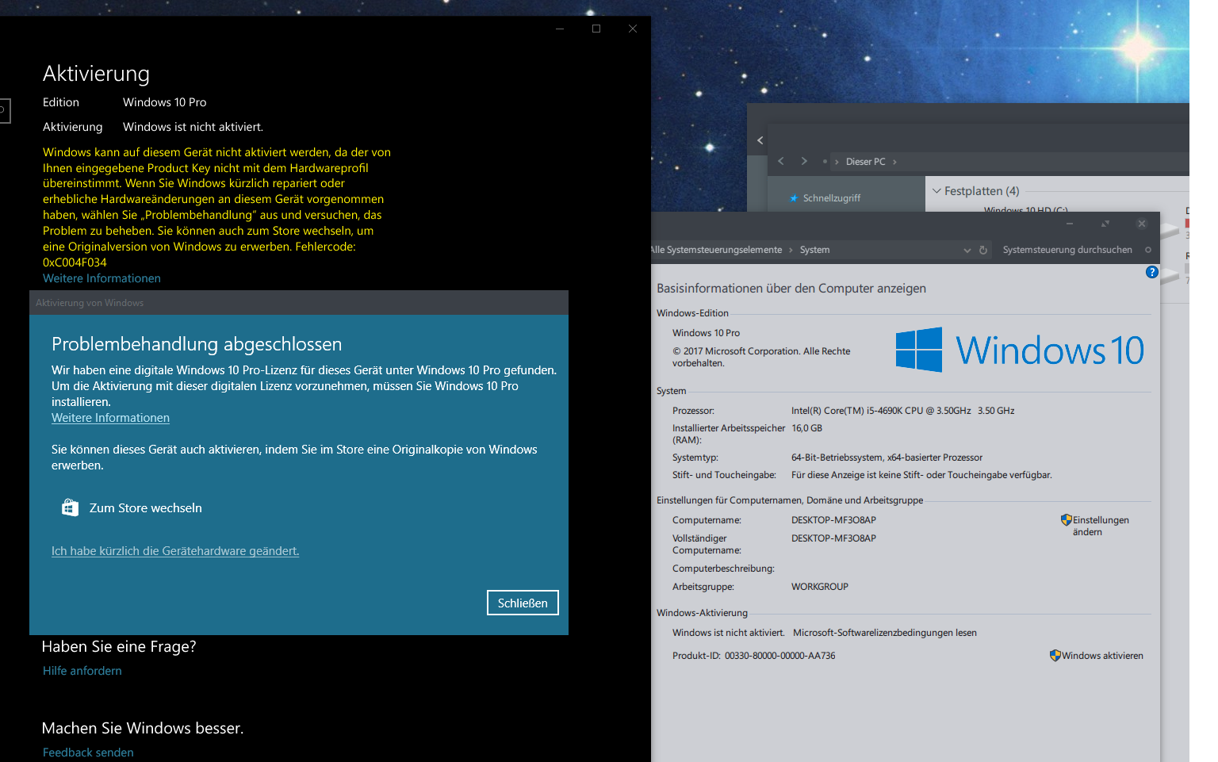Screen dimensions: 1218x762
Task: Go back in the Explorer window
Action: (x=781, y=161)
